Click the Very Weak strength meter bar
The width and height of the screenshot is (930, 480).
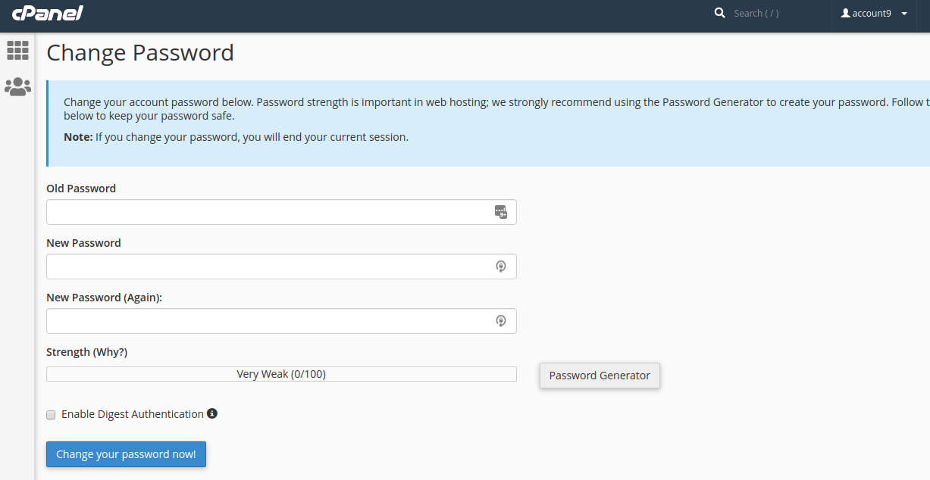click(281, 373)
